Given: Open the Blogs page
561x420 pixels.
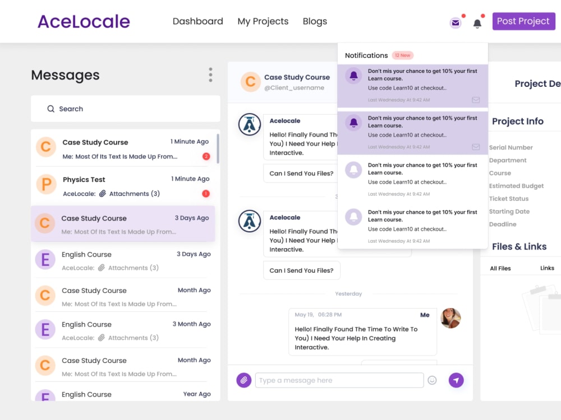Looking at the screenshot, I should point(315,21).
